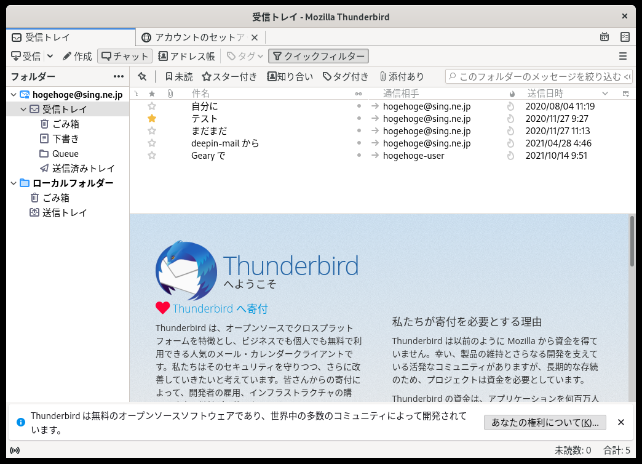Open チャット from the toolbar
This screenshot has width=642, height=464.
pyautogui.click(x=125, y=56)
